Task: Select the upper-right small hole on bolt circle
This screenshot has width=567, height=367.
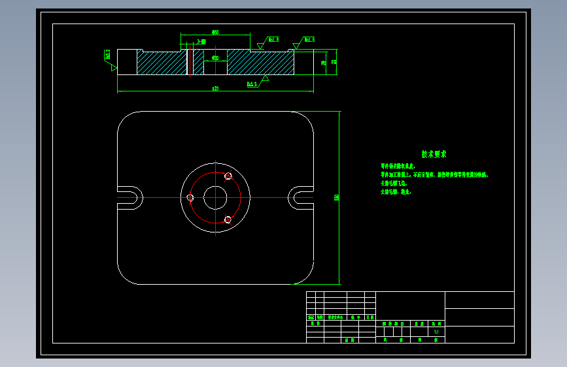Action: point(228,176)
